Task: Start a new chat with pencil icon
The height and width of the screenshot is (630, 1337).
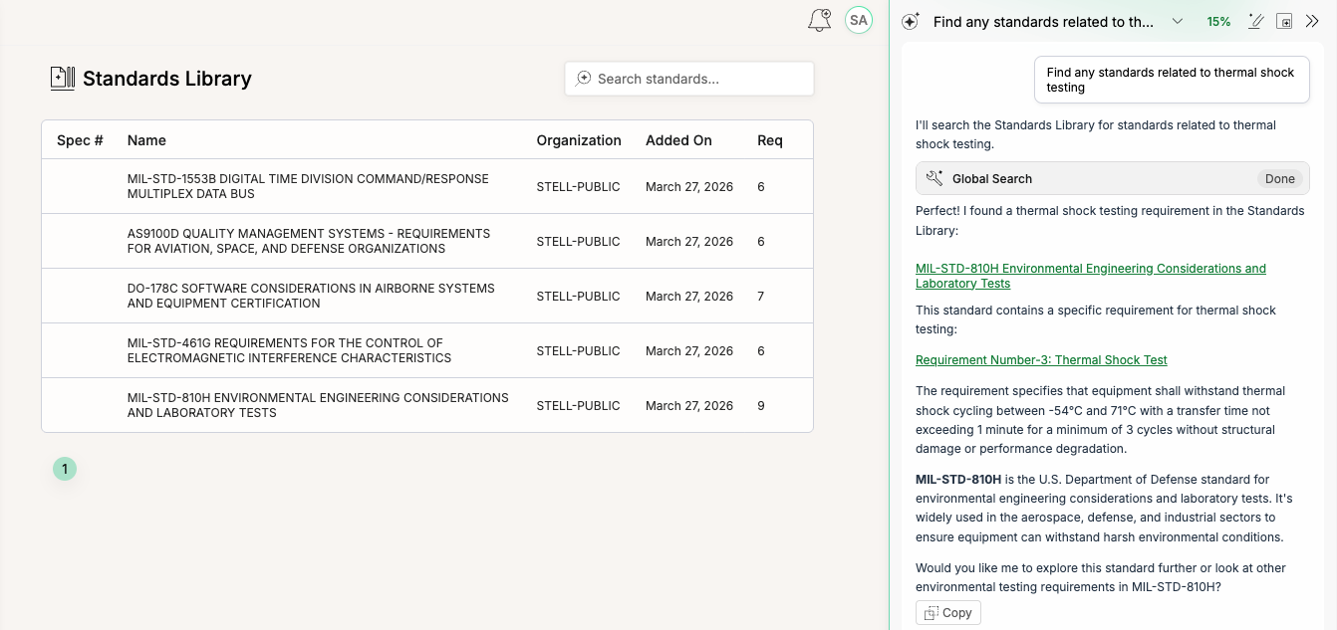Action: (x=1255, y=22)
